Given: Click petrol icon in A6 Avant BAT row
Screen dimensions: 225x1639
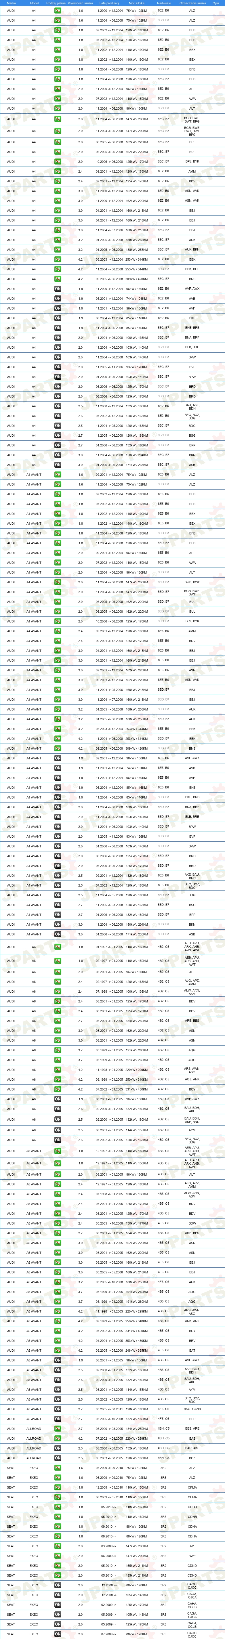Looking at the screenshot, I should coord(58,1350).
